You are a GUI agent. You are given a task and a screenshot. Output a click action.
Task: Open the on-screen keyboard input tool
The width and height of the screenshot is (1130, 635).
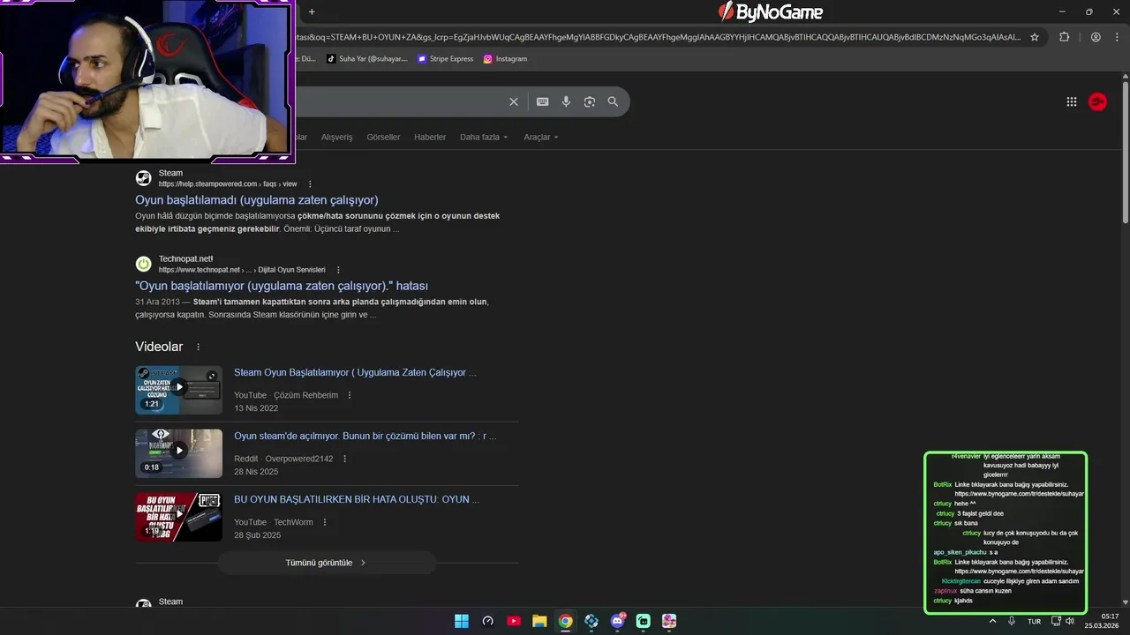tap(543, 101)
